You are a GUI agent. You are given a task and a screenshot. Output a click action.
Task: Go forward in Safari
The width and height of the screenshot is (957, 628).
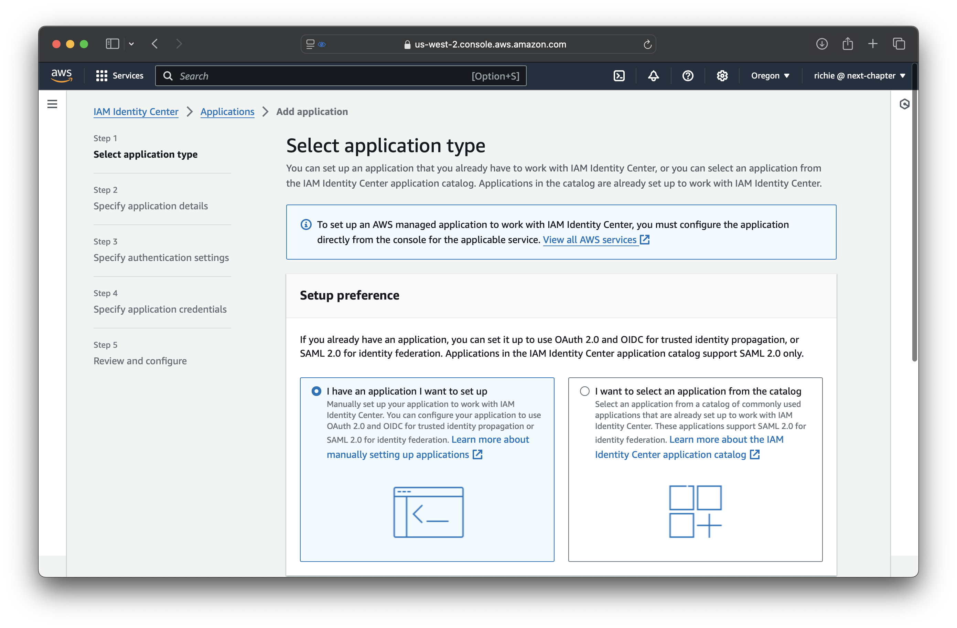tap(179, 44)
